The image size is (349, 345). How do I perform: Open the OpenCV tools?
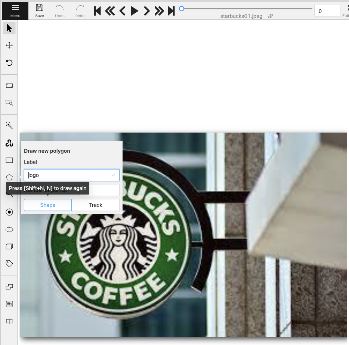coord(9,143)
